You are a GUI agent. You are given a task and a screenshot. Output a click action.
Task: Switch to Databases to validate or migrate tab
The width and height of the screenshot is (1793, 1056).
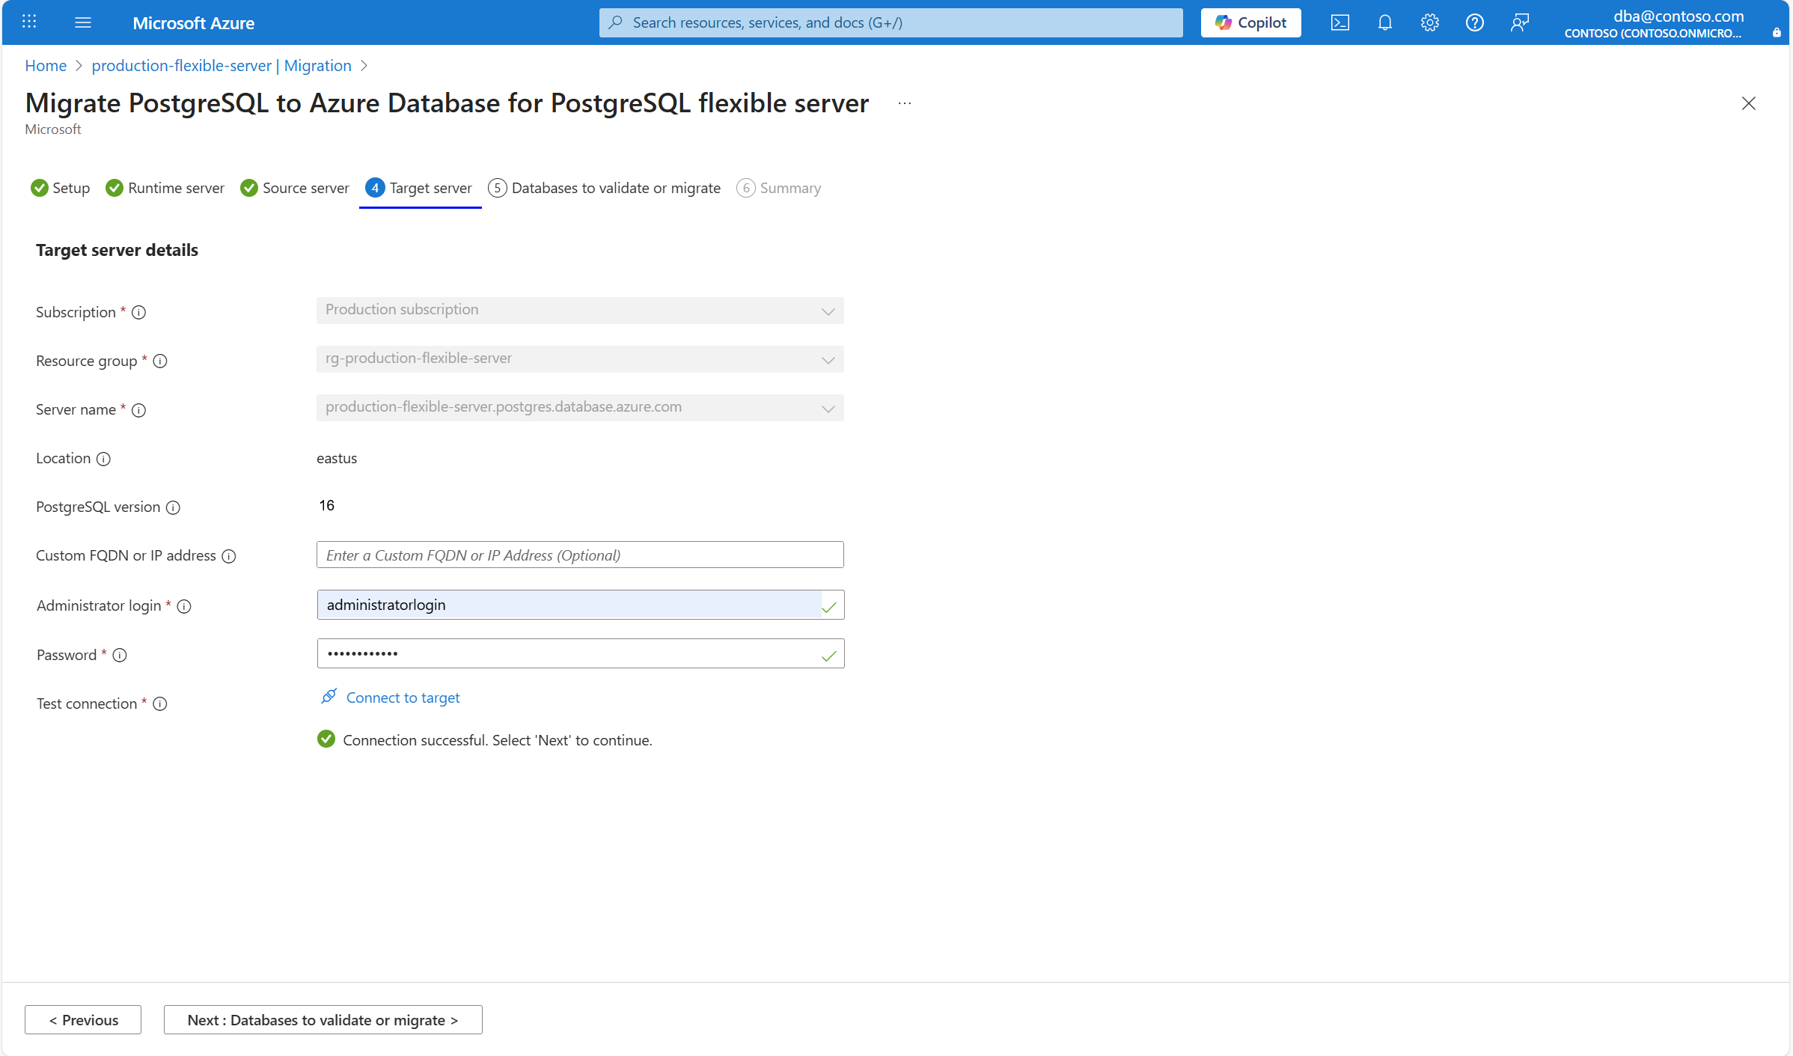(605, 188)
